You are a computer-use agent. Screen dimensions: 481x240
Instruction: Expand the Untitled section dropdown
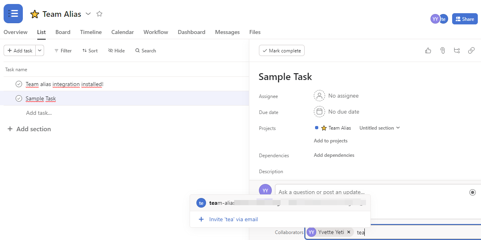[x=380, y=128]
